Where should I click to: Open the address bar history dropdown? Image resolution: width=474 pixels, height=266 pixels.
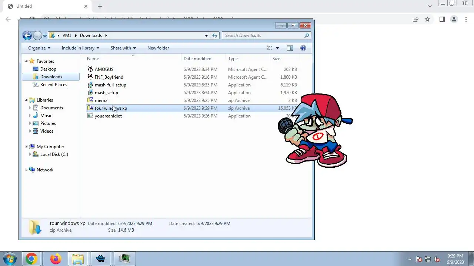pyautogui.click(x=206, y=36)
